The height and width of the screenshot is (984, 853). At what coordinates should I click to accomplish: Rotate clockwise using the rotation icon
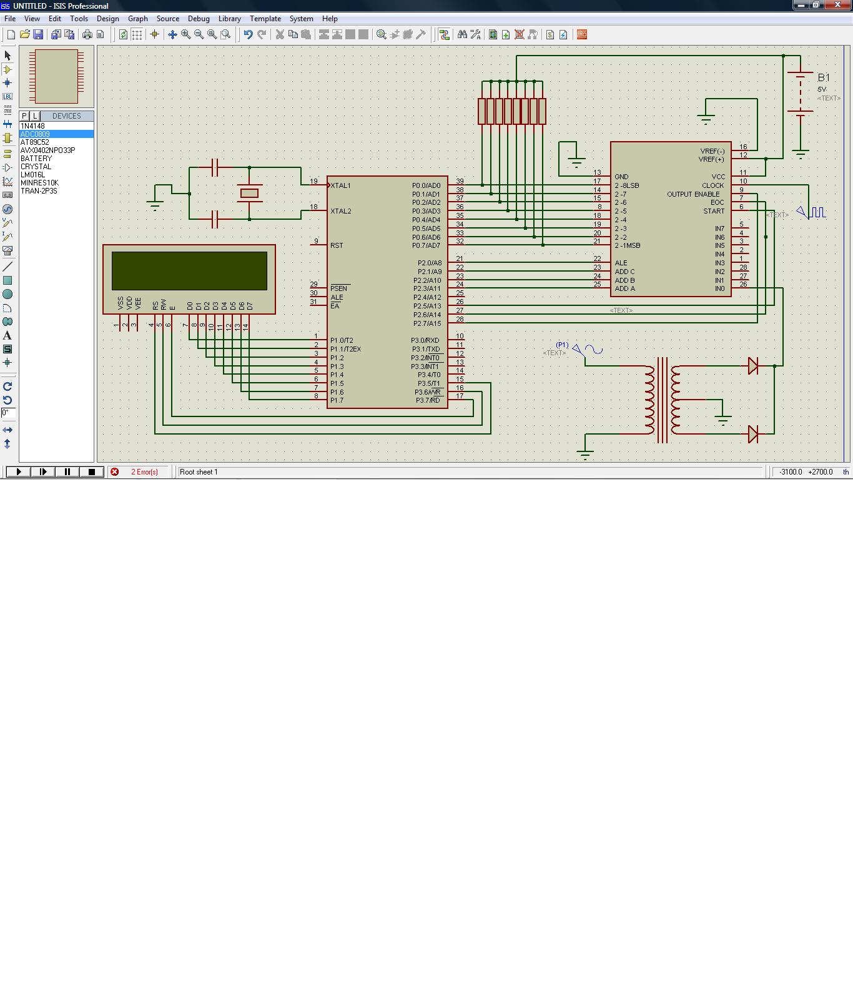tap(7, 386)
